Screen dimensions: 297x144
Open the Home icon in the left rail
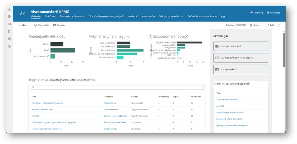click(x=9, y=9)
